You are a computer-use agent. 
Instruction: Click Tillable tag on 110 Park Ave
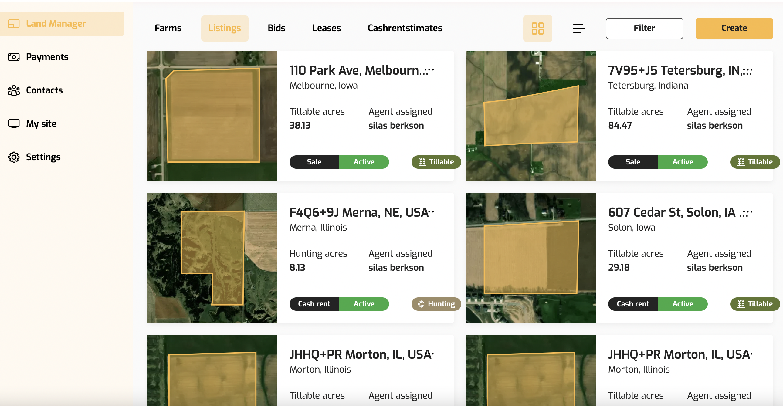coord(436,162)
